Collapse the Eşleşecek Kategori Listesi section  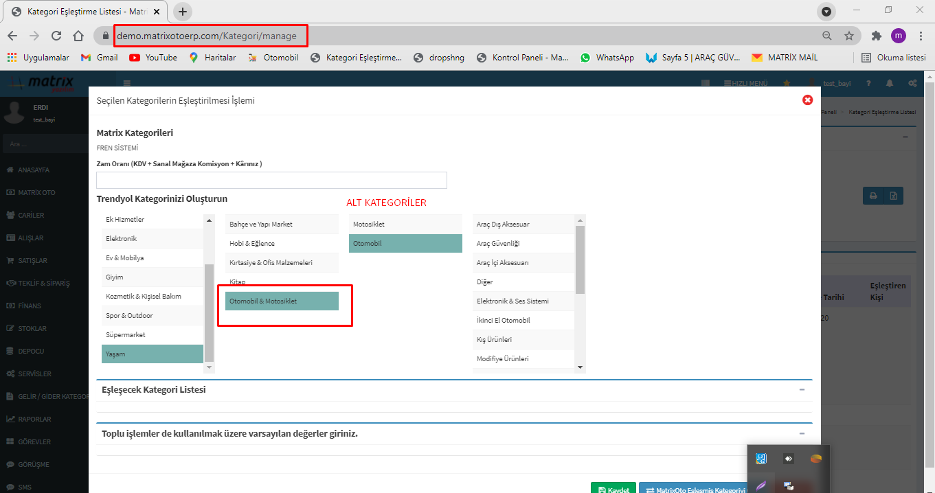point(802,389)
